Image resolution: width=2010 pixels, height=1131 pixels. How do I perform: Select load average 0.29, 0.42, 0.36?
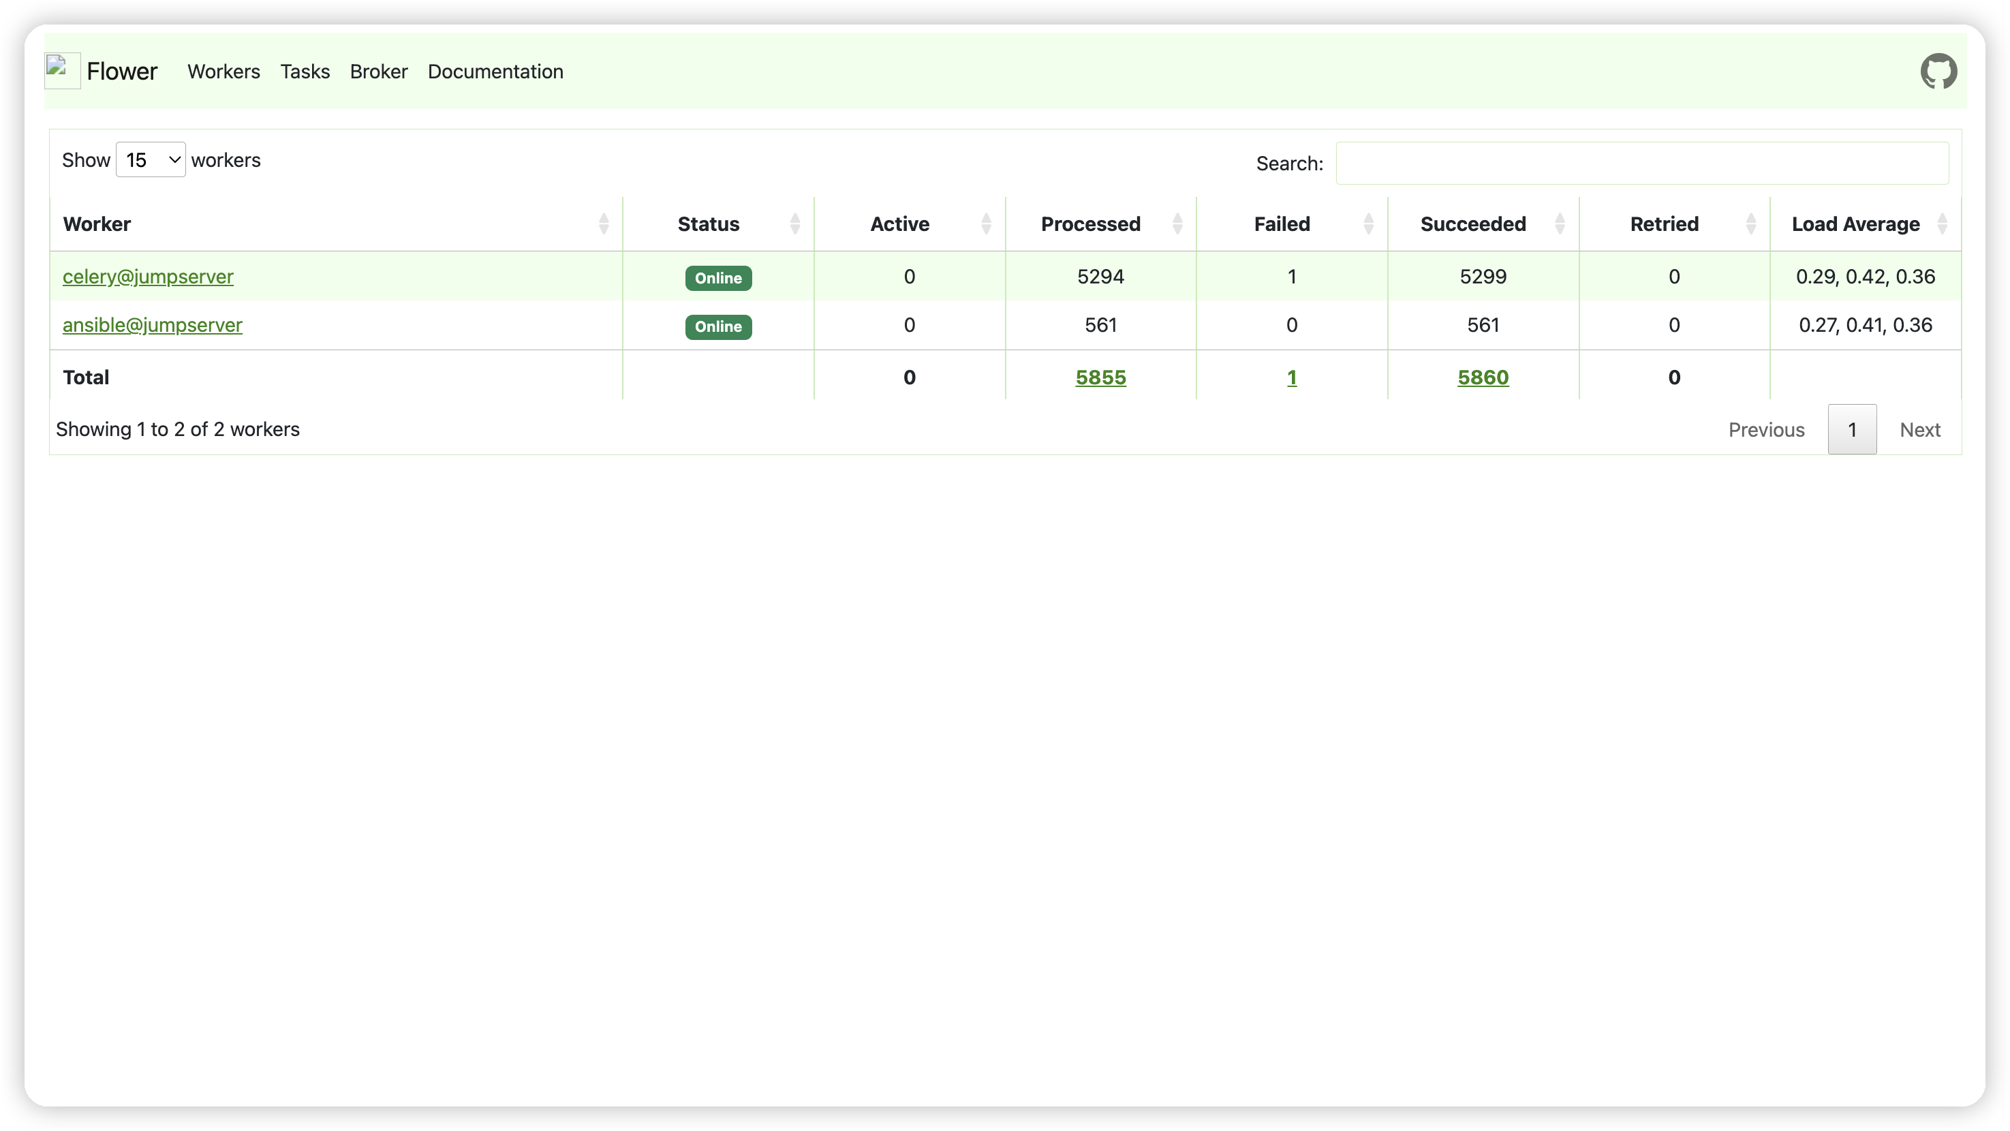tap(1865, 276)
